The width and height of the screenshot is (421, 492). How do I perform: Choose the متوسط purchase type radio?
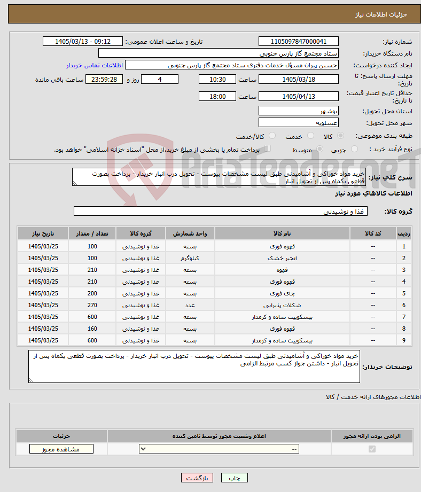point(319,149)
